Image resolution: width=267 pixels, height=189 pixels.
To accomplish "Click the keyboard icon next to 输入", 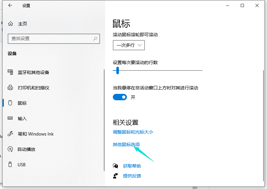I will tap(10, 119).
